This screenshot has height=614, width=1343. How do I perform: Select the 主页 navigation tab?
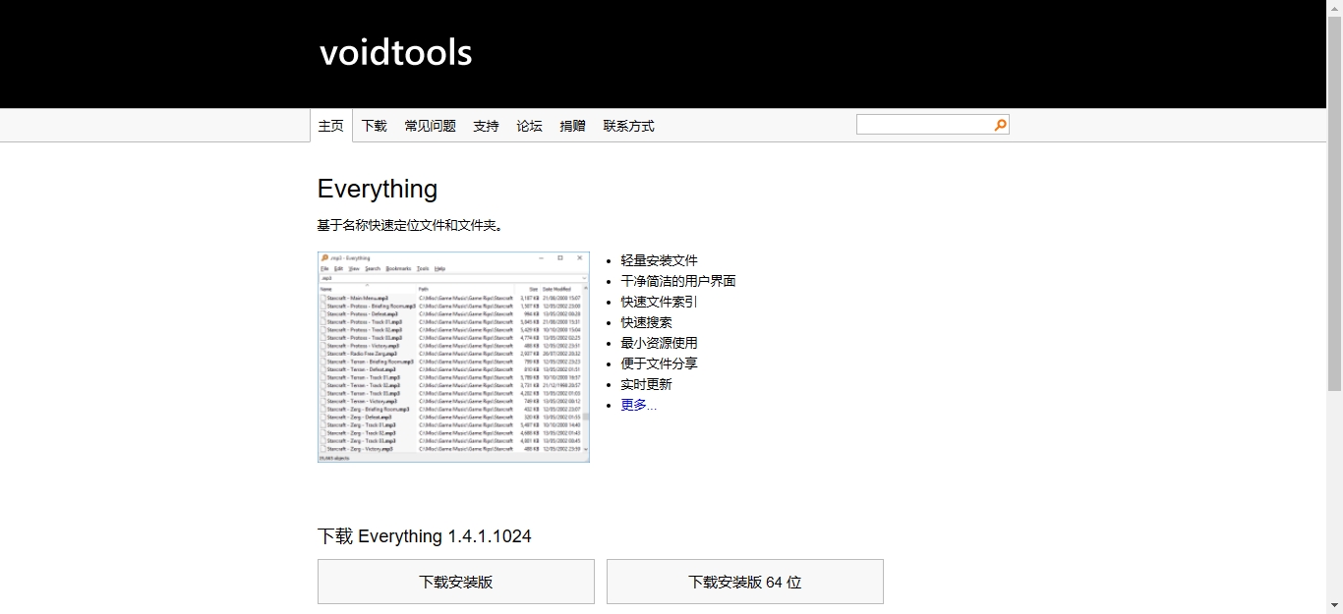pos(331,126)
